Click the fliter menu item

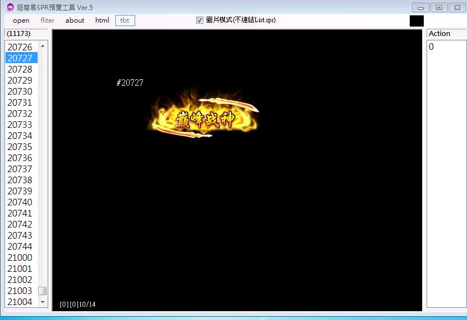tap(47, 20)
